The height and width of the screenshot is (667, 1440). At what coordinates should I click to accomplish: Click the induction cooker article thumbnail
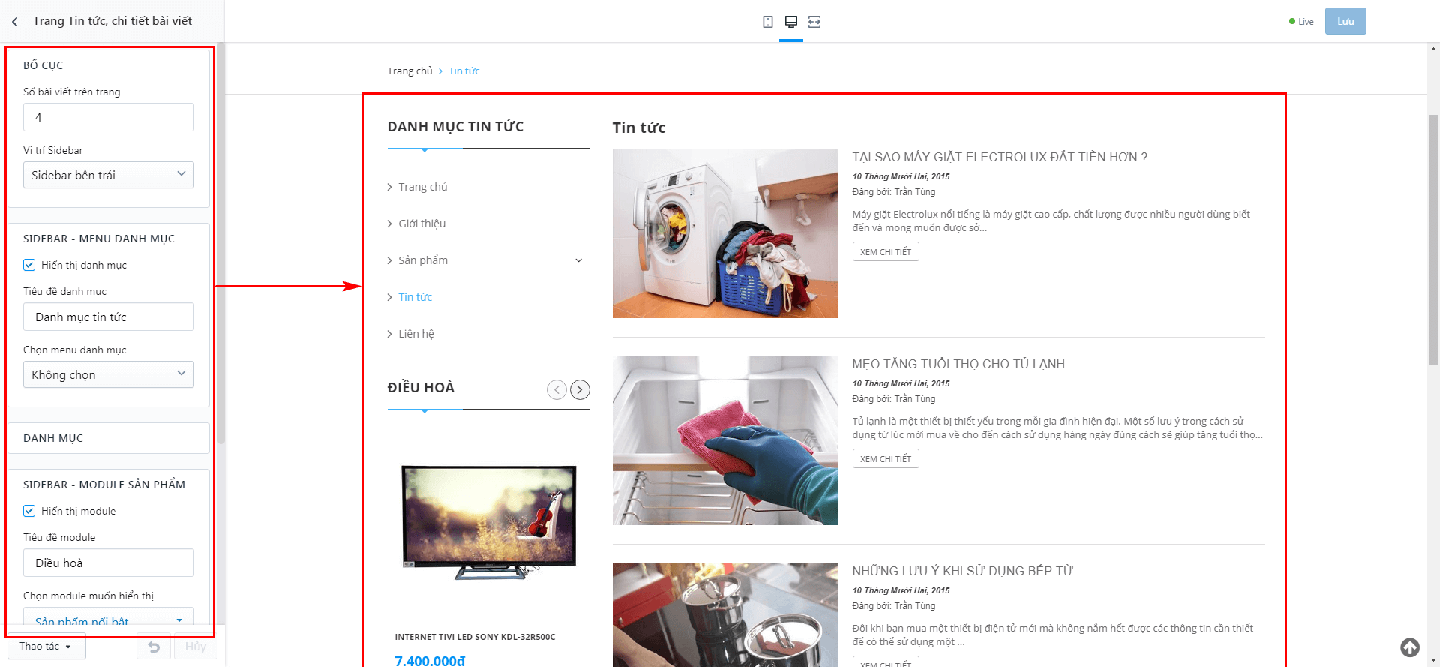coord(725,615)
